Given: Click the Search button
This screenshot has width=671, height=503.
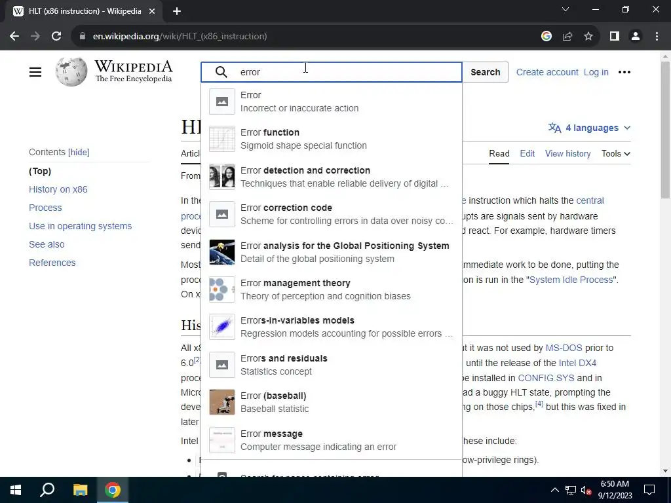Looking at the screenshot, I should pyautogui.click(x=486, y=72).
